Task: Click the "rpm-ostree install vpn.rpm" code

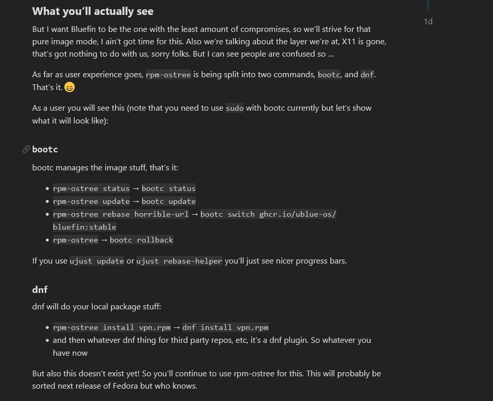Action: tap(112, 327)
